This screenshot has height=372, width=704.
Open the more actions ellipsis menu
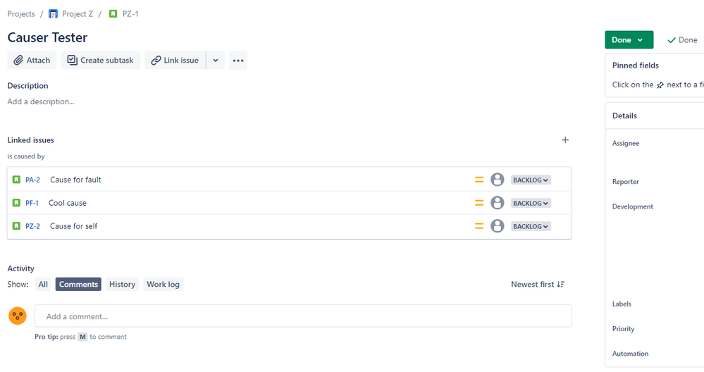pos(238,60)
